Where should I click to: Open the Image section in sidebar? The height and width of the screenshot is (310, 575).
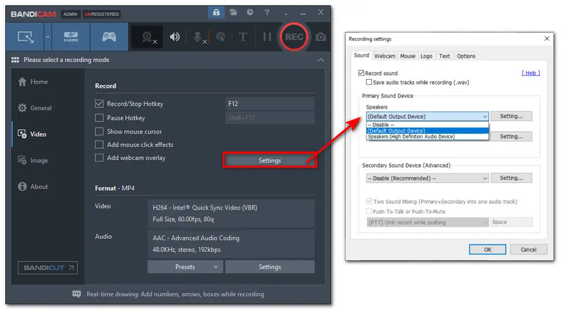point(39,161)
